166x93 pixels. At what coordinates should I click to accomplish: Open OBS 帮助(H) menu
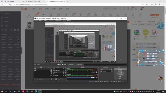(x=69, y=21)
